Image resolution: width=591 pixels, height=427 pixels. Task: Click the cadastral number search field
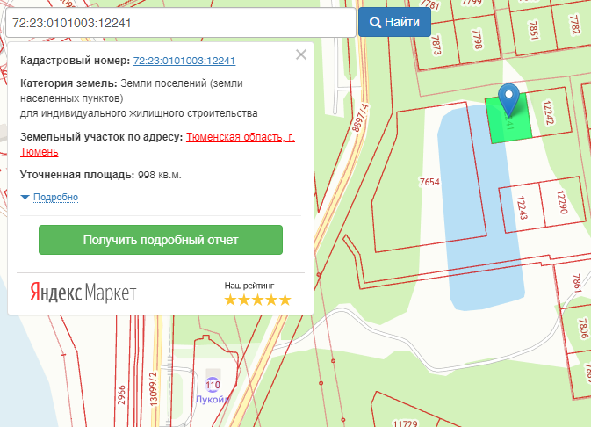click(178, 22)
